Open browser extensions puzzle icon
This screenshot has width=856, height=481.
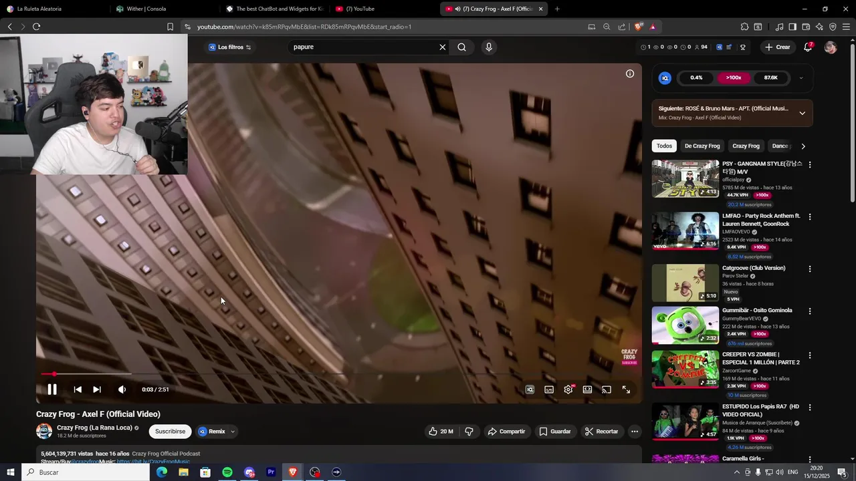744,27
